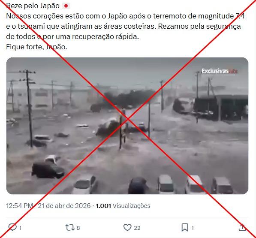Screen dimensions: 256x238
Task: Click the Japan flag emoji
Action: click(x=66, y=6)
